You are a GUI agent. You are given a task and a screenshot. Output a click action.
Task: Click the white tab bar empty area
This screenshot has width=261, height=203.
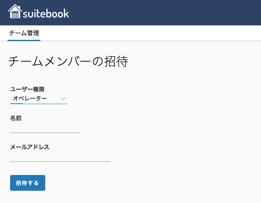click(150, 33)
